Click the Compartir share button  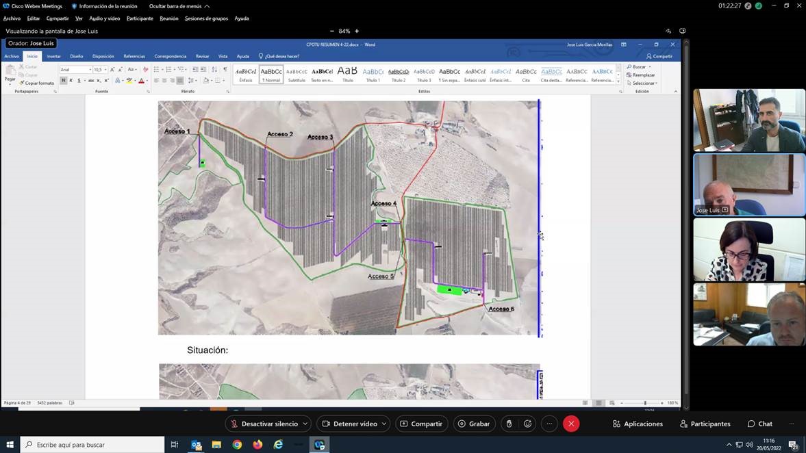[x=421, y=424]
